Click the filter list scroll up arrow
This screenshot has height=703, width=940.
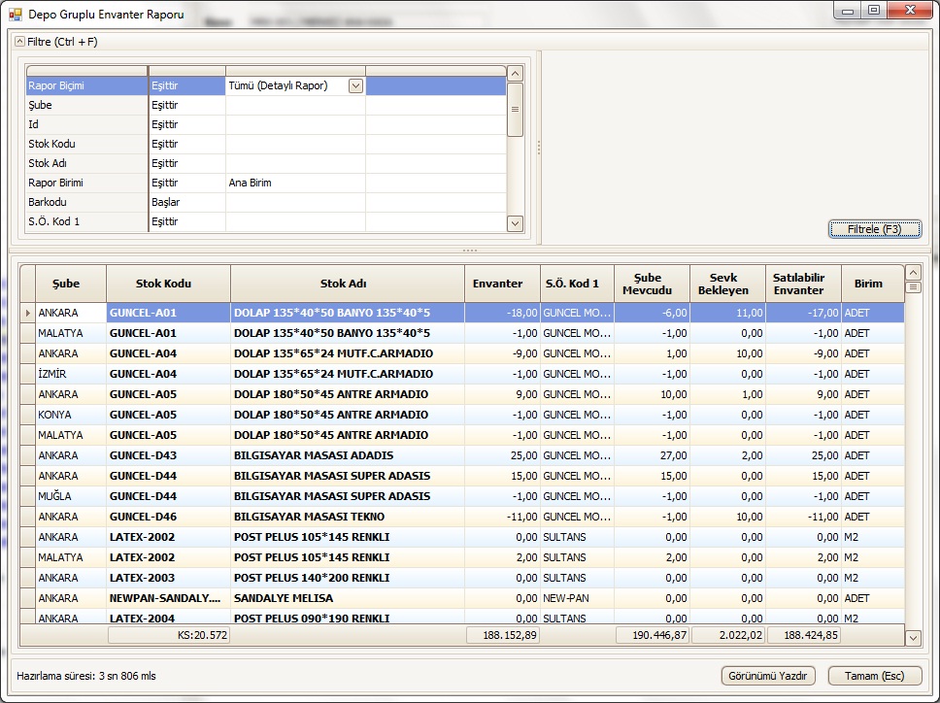[x=515, y=74]
